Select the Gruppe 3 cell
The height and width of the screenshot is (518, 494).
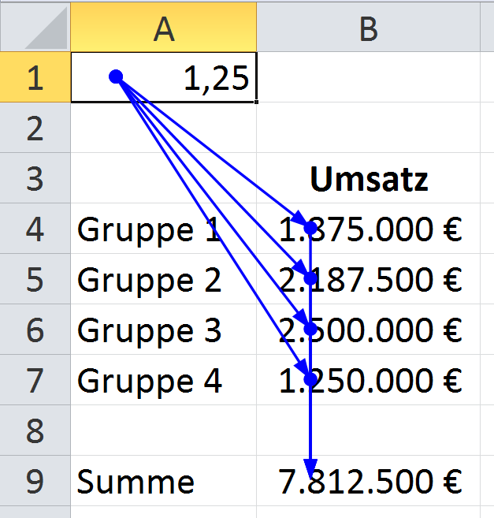[x=164, y=330]
